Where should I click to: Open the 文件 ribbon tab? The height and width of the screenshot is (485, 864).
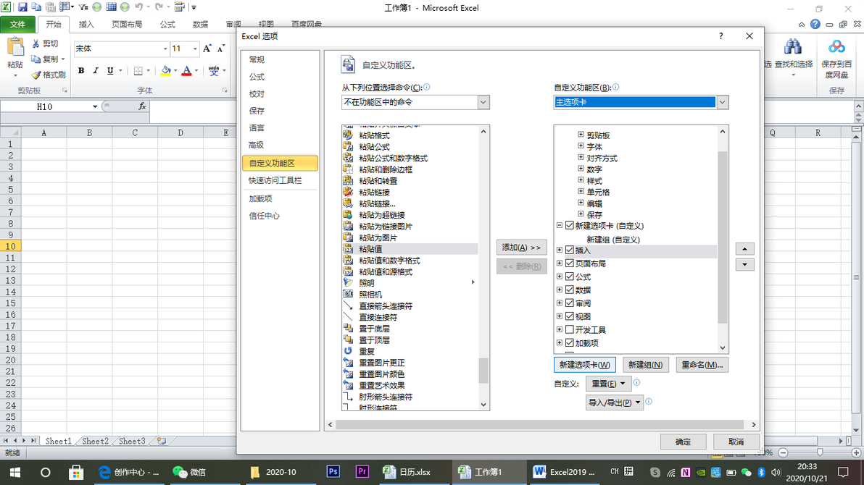(x=17, y=24)
